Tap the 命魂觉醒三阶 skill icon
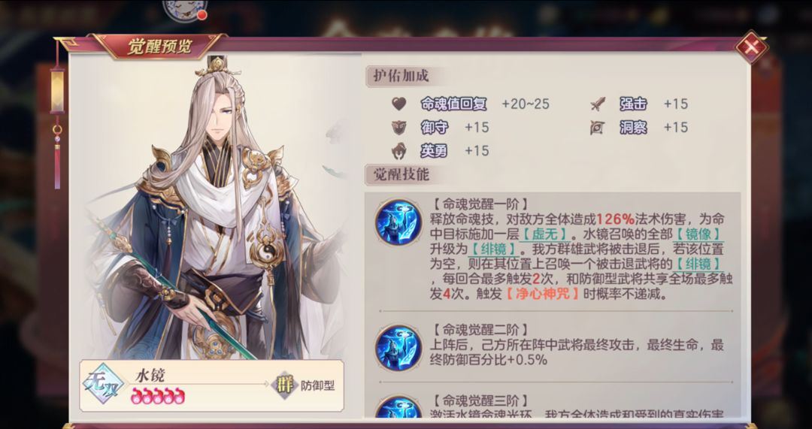 point(398,406)
